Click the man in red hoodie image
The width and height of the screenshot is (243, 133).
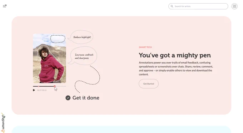click(x=49, y=58)
